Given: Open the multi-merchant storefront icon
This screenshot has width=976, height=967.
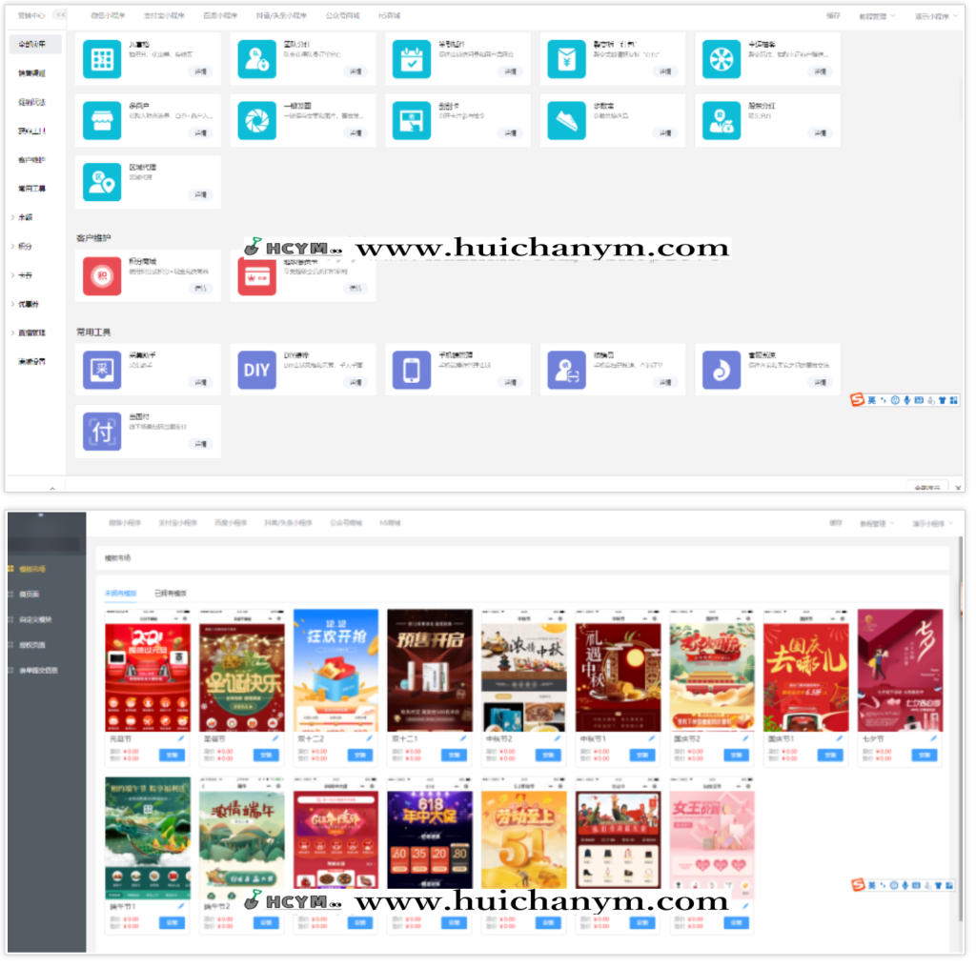Looking at the screenshot, I should [102, 120].
